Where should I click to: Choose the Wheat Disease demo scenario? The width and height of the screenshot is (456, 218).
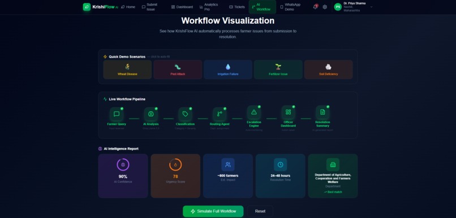coord(127,69)
